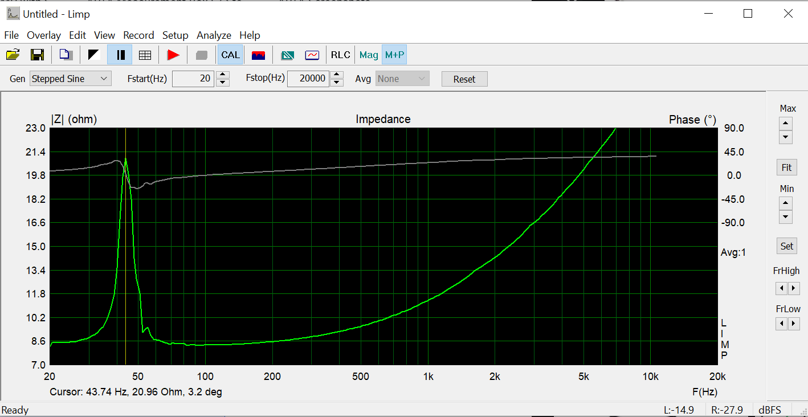808x417 pixels.
Task: Lower graph Max with down arrow
Action: [x=786, y=137]
